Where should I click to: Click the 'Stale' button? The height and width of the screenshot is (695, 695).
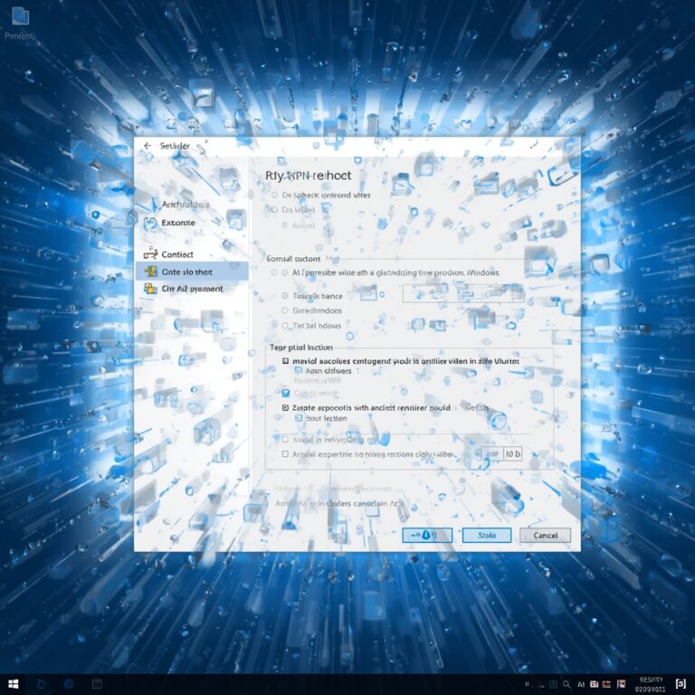tap(487, 536)
